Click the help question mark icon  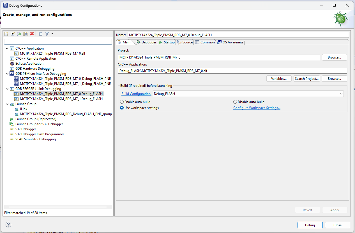8,225
